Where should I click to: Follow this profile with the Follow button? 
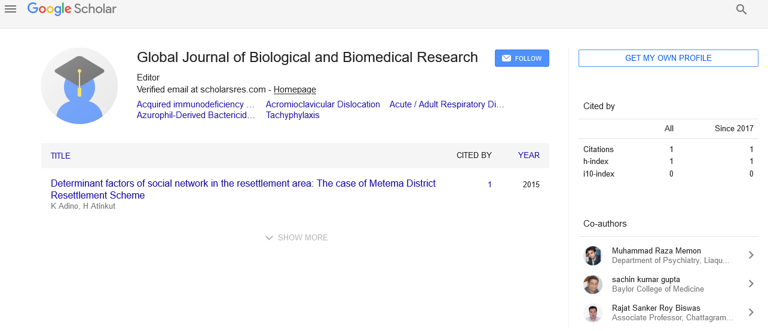click(522, 58)
